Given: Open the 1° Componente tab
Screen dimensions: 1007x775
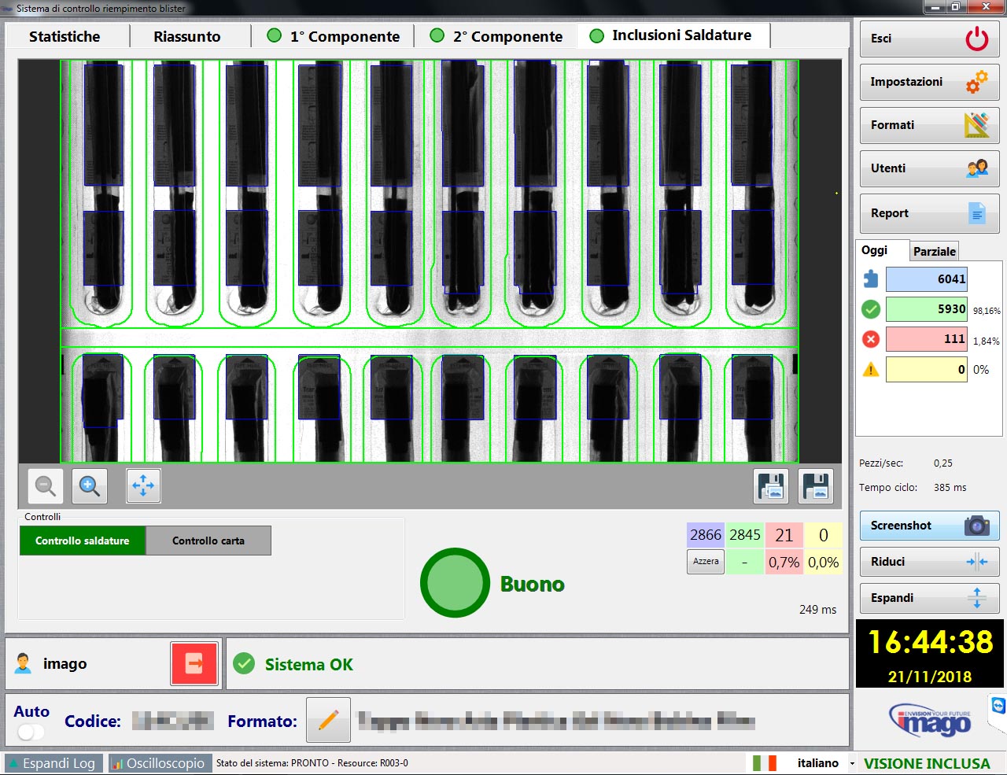Looking at the screenshot, I should (333, 36).
